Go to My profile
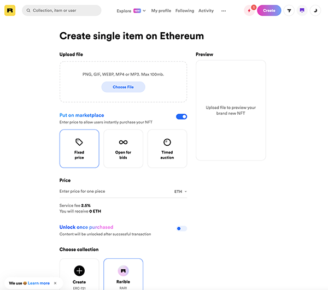Viewport: 328px width, 290px height. (161, 11)
